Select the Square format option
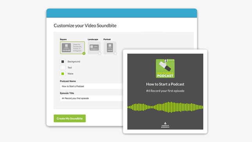The image size is (252, 142). point(72,48)
